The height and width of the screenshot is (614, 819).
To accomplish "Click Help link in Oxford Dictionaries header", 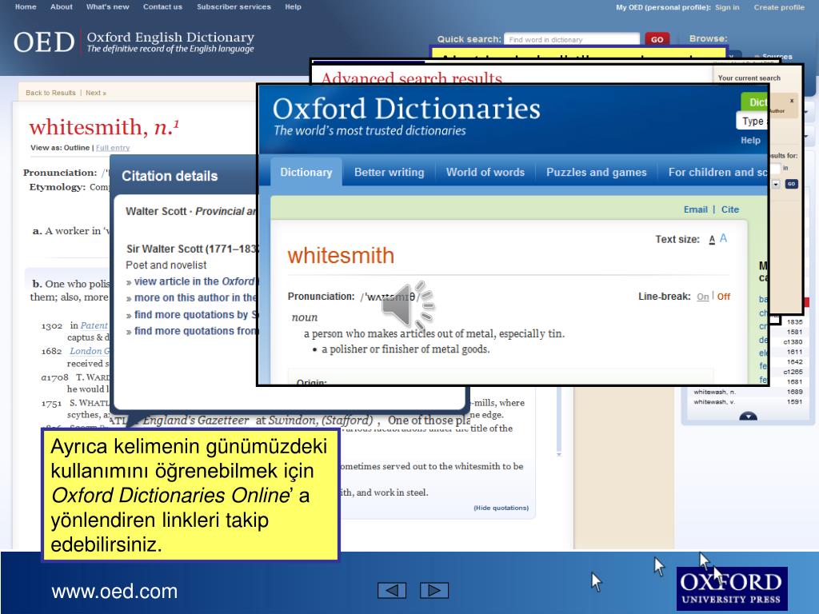I will click(750, 141).
